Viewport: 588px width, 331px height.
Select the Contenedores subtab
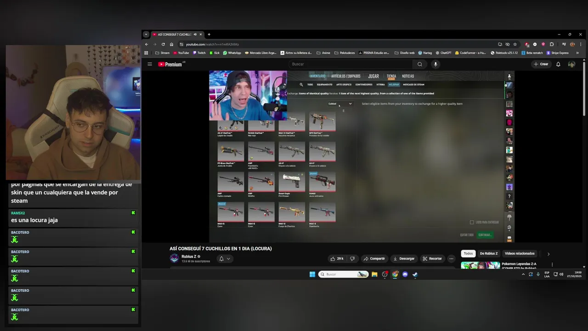(x=364, y=85)
